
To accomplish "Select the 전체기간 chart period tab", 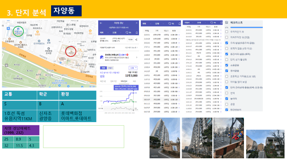I will pyautogui.click(x=113, y=81).
